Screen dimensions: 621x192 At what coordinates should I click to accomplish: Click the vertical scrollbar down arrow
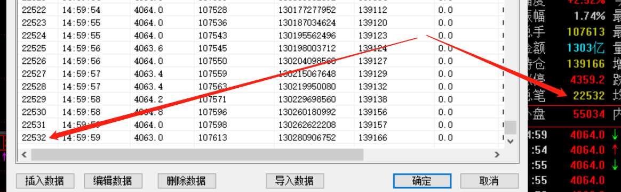(x=510, y=141)
